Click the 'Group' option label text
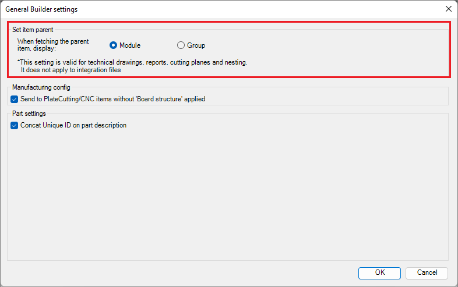 coord(196,45)
